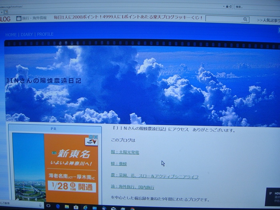Close the ad using the X icon

pyautogui.click(x=96, y=137)
